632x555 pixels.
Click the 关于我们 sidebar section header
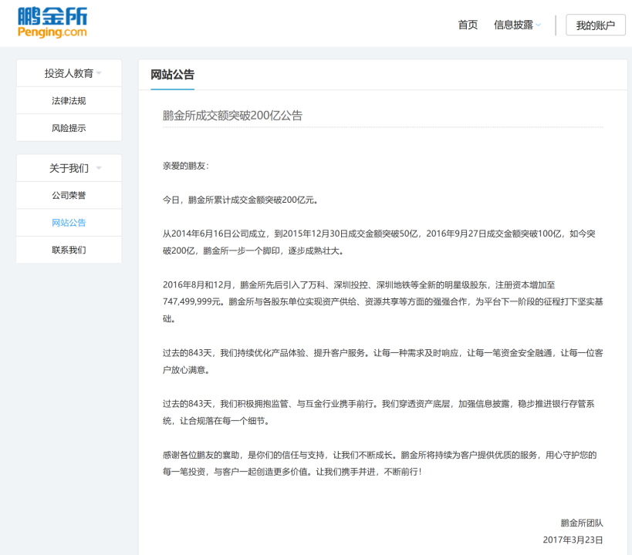(x=69, y=168)
